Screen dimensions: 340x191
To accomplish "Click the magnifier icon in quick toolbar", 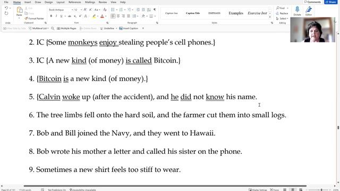I will point(53,28).
